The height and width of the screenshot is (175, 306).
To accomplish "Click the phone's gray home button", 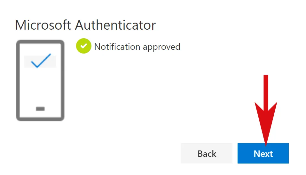I will coord(40,109).
